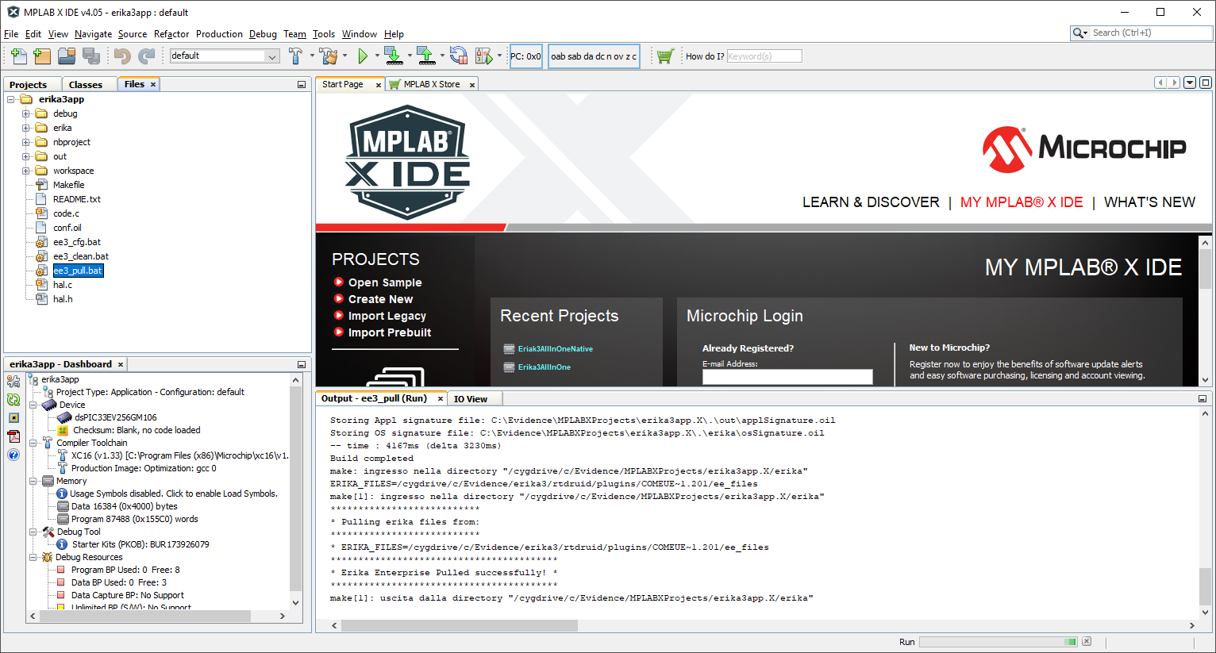Click the Refresh Debug Tool Status icon
Screen dimensions: 1216x653
point(13,399)
